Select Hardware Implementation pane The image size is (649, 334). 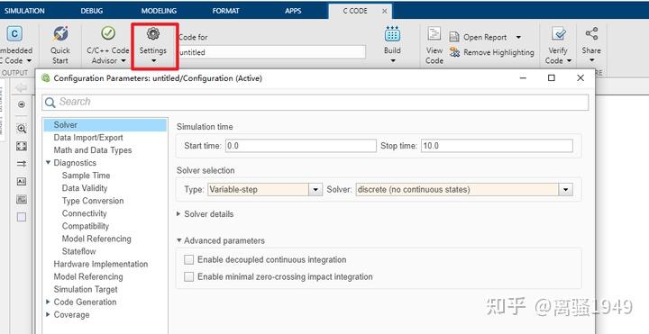pos(101,264)
